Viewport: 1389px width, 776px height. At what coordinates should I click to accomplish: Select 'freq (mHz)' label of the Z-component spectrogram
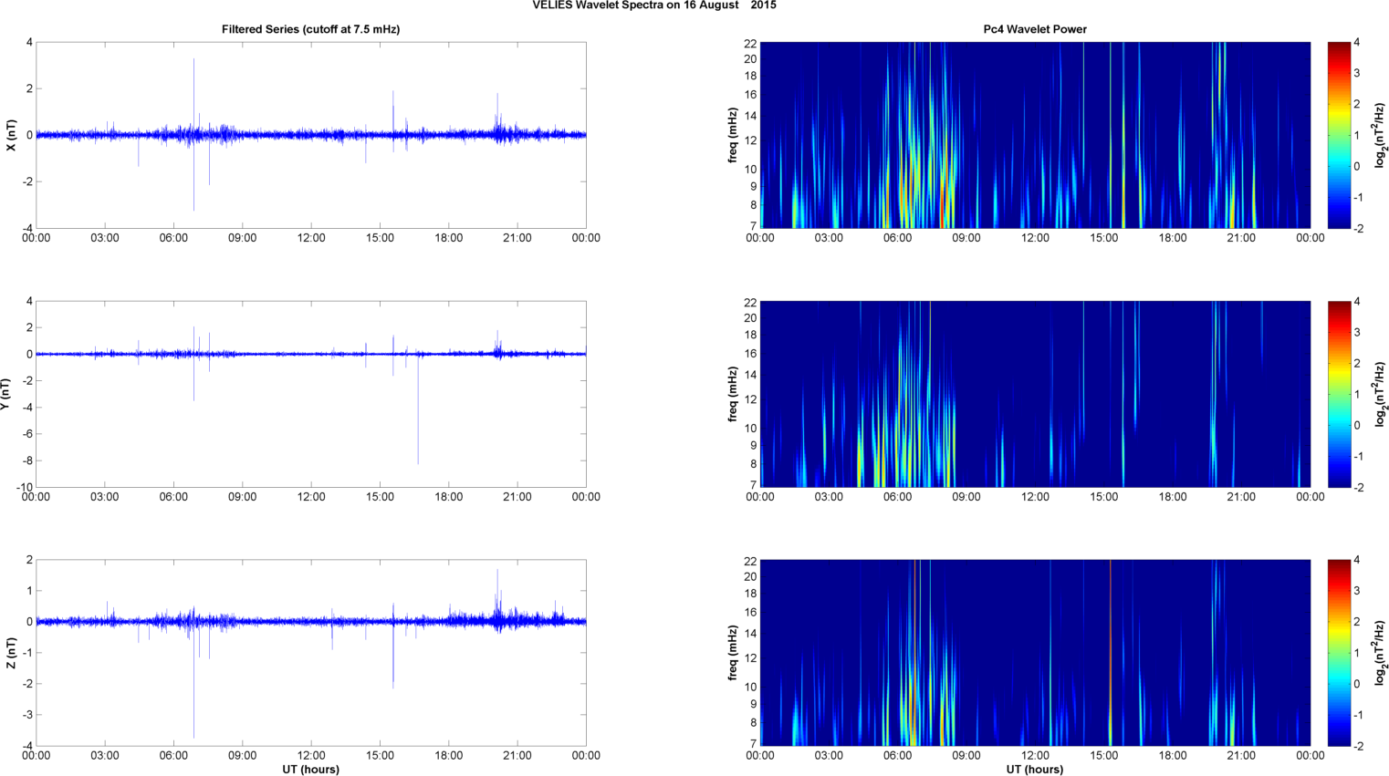tap(733, 653)
